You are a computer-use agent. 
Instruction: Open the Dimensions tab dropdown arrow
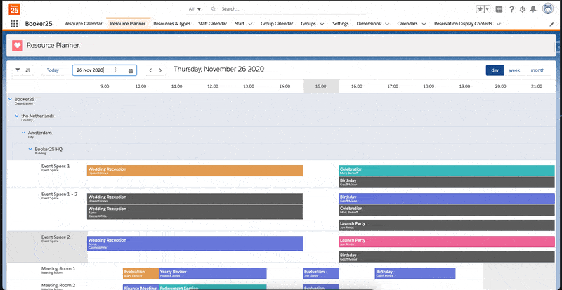click(x=388, y=24)
